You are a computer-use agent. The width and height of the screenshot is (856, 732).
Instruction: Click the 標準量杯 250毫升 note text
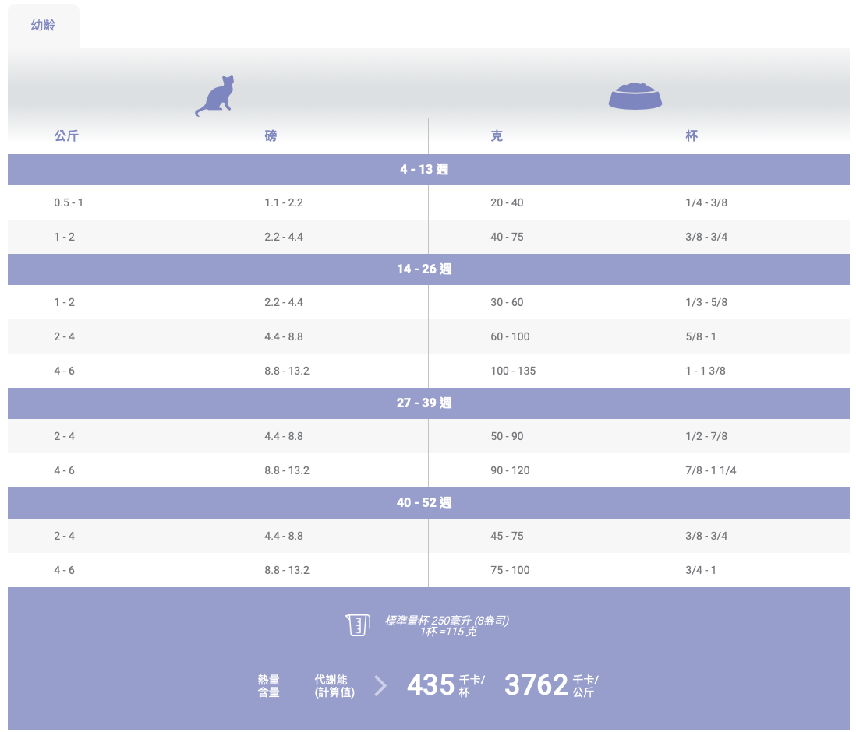(x=447, y=621)
